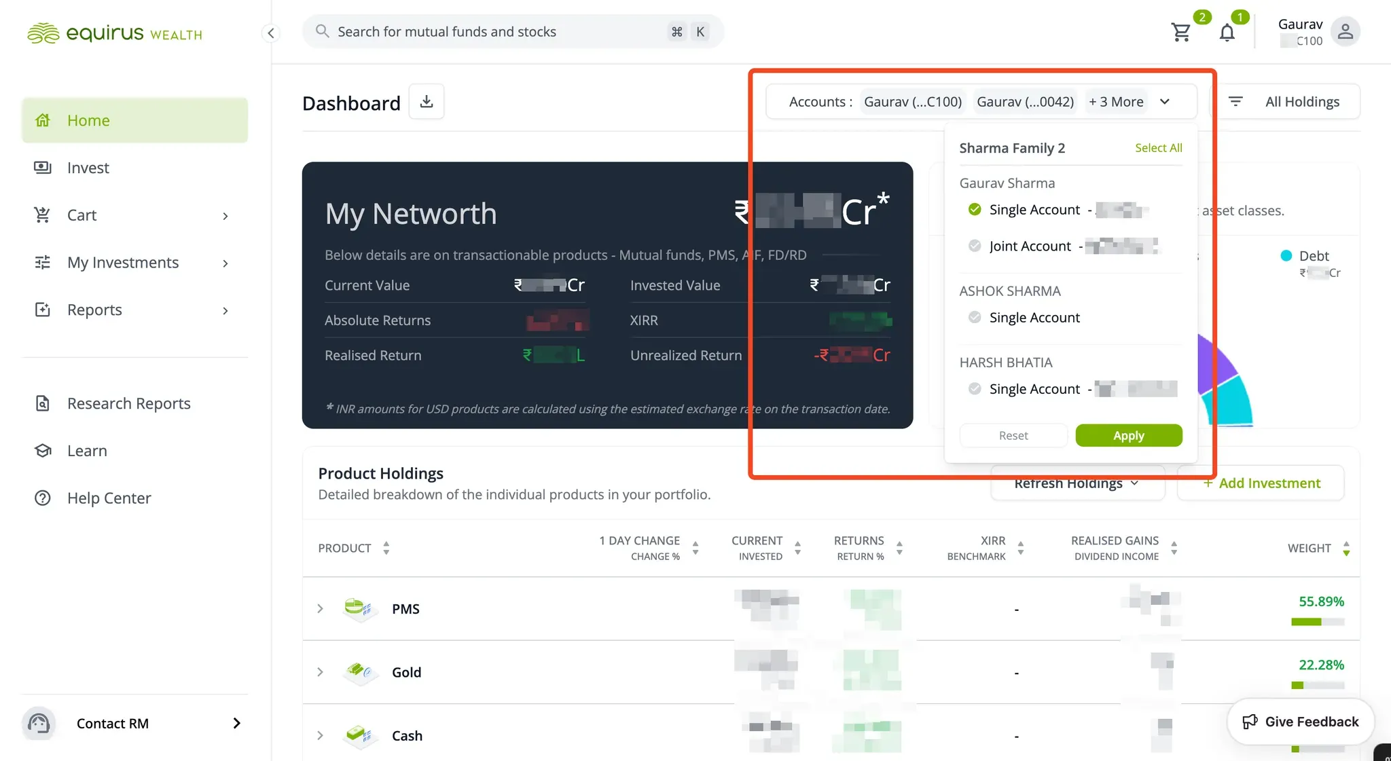The height and width of the screenshot is (761, 1391).
Task: Click the Gold weight progress bar
Action: [x=1318, y=685]
